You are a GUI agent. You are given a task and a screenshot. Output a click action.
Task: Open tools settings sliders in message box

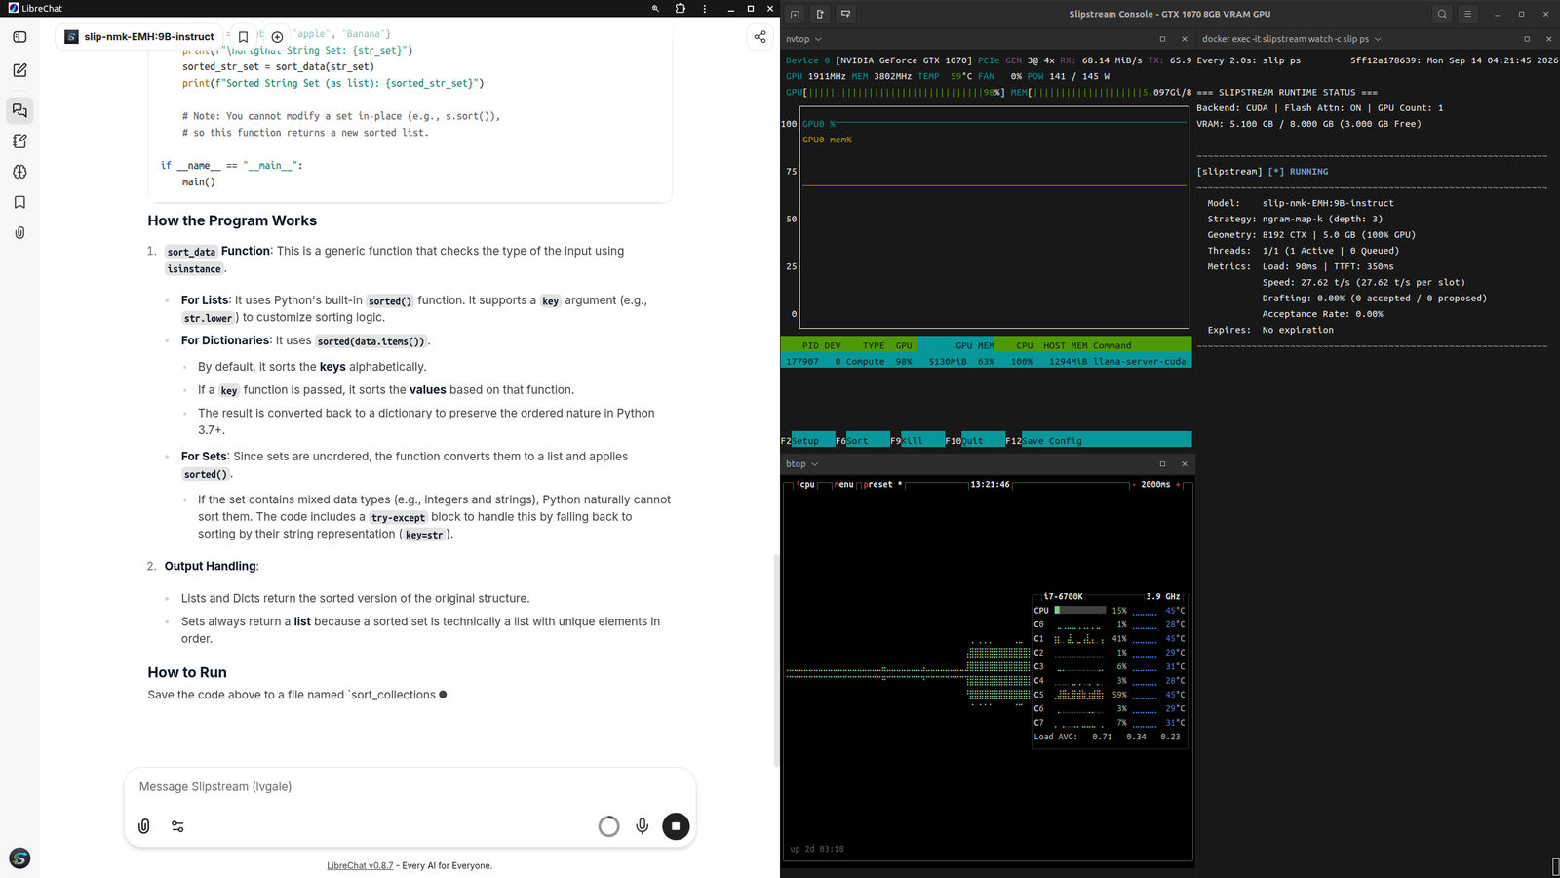(177, 826)
